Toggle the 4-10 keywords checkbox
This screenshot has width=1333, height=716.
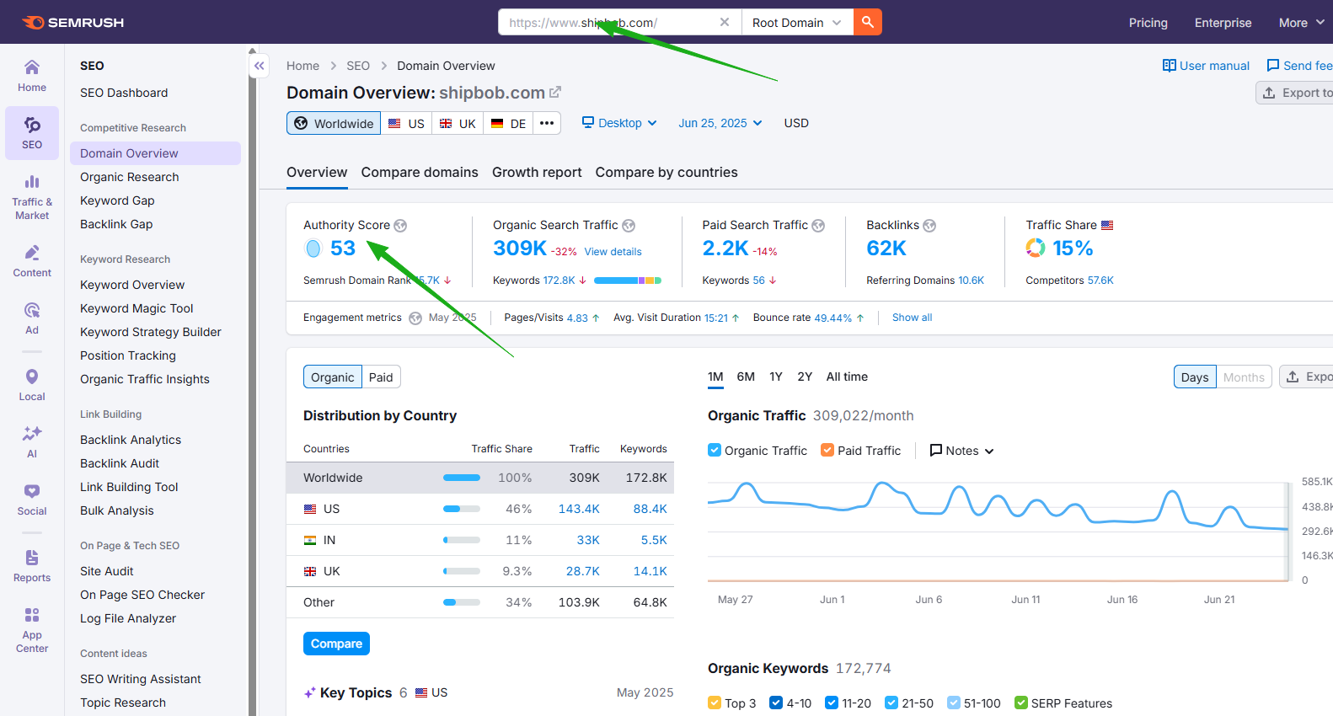(x=776, y=703)
